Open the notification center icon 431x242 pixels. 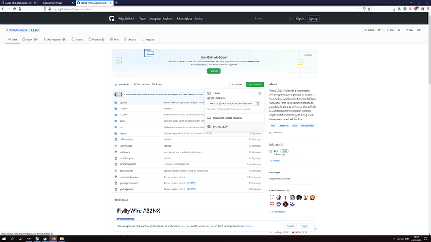coord(425,239)
